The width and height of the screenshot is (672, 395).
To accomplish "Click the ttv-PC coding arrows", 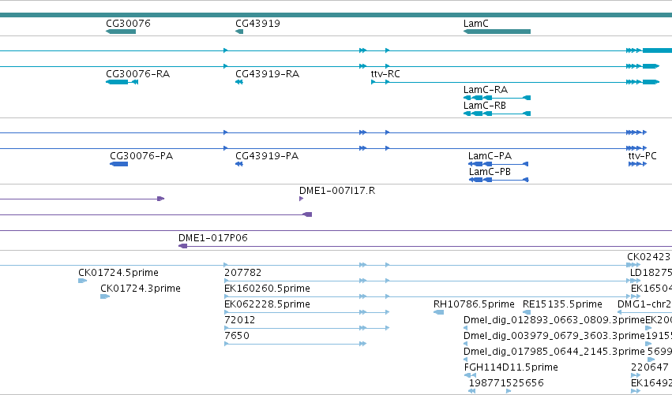I will [x=637, y=164].
